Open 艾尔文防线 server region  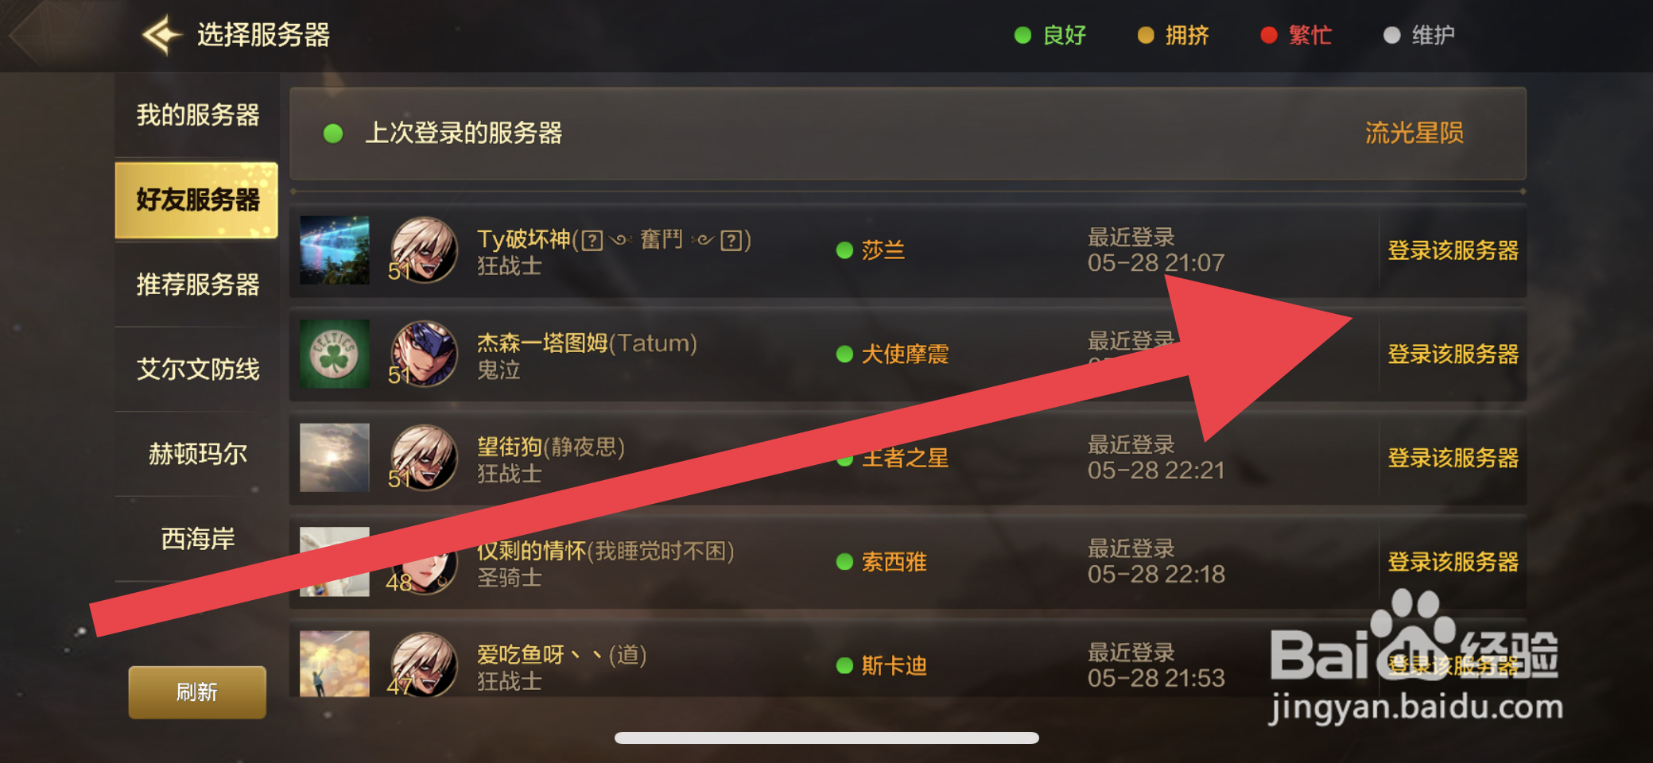coord(197,369)
